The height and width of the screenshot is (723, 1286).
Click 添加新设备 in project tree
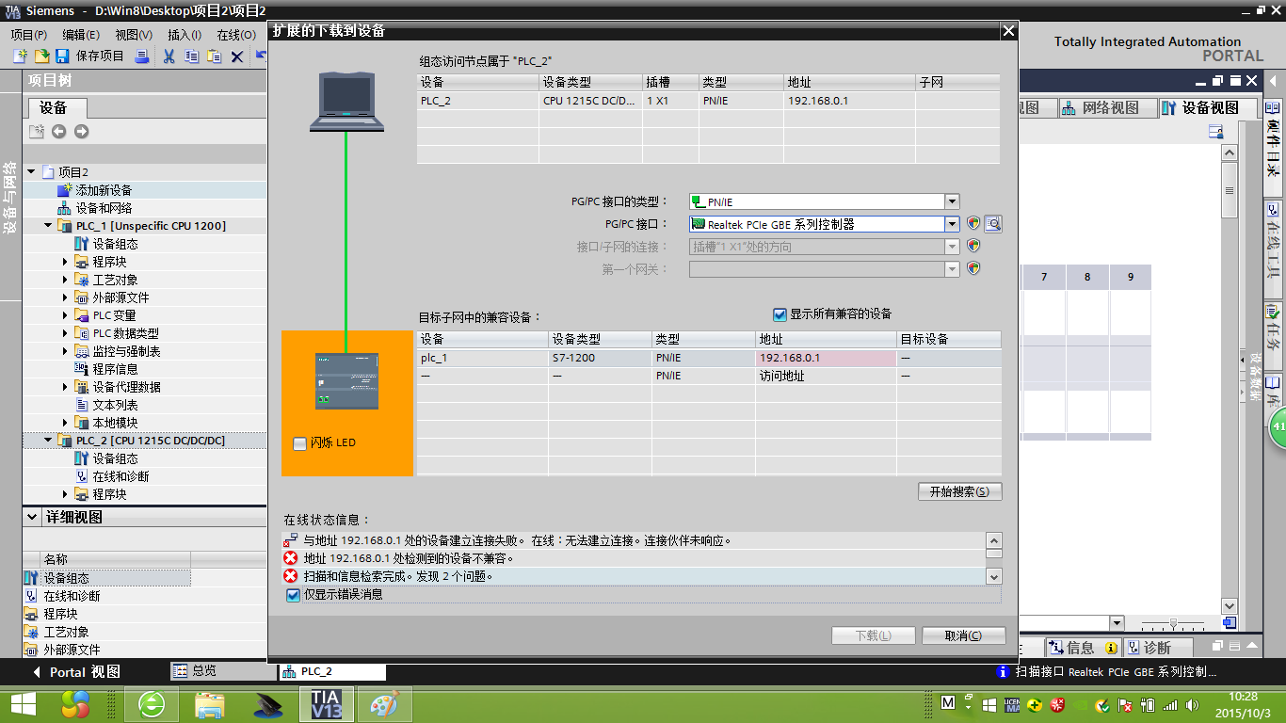(x=104, y=190)
